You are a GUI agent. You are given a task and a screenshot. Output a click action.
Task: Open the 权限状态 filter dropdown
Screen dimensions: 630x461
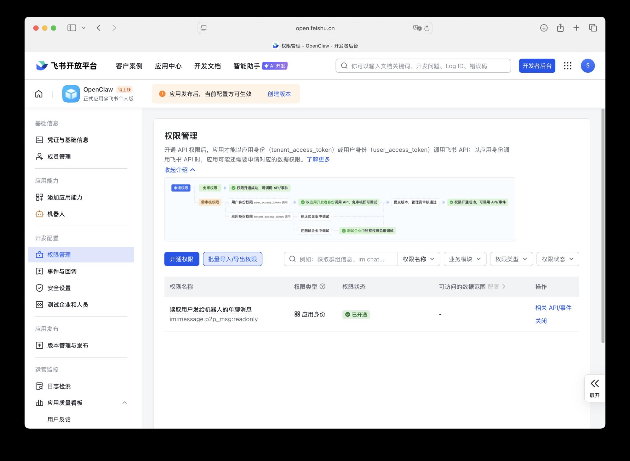558,259
